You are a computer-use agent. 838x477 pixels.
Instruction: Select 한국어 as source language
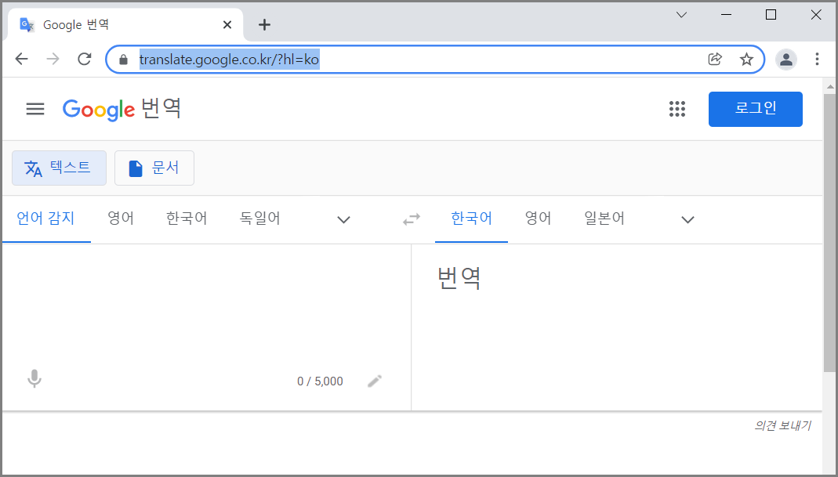[x=187, y=219]
